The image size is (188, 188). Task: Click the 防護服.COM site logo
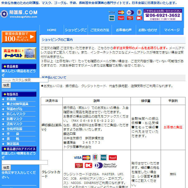[19, 14]
